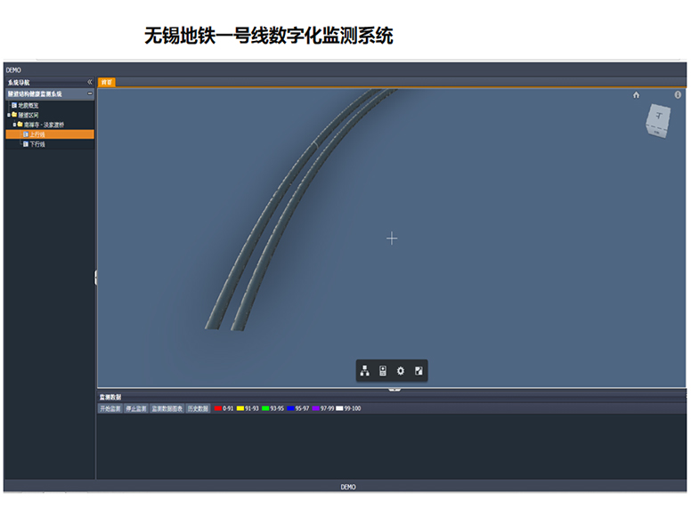691x517 pixels.
Task: Select the 上行线 tree item
Action: coord(37,134)
